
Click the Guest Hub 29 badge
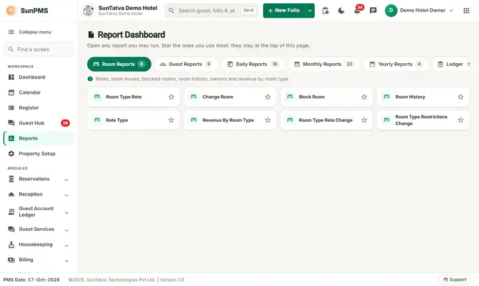tap(65, 123)
